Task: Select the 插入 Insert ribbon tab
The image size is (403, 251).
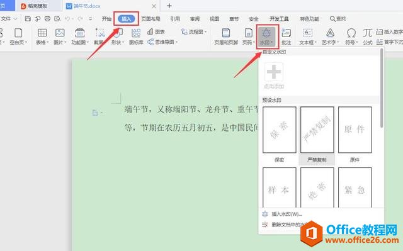Action: pyautogui.click(x=126, y=19)
